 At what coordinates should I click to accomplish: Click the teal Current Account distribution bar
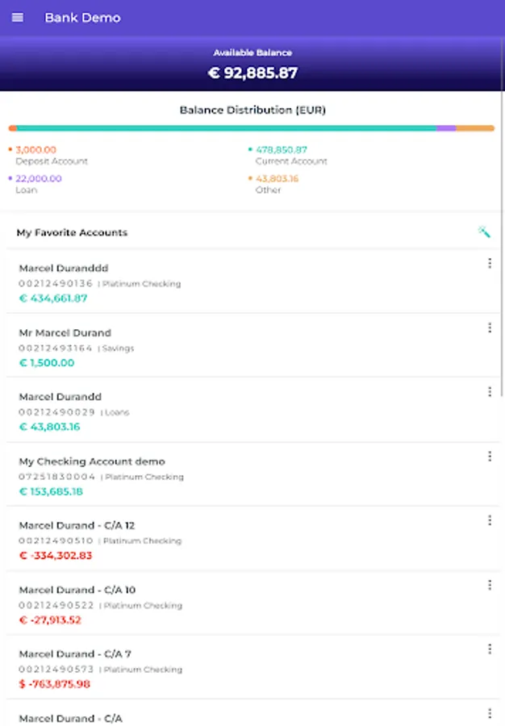tap(226, 128)
